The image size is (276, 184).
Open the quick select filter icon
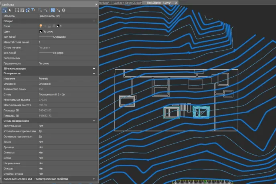pyautogui.click(x=32, y=10)
